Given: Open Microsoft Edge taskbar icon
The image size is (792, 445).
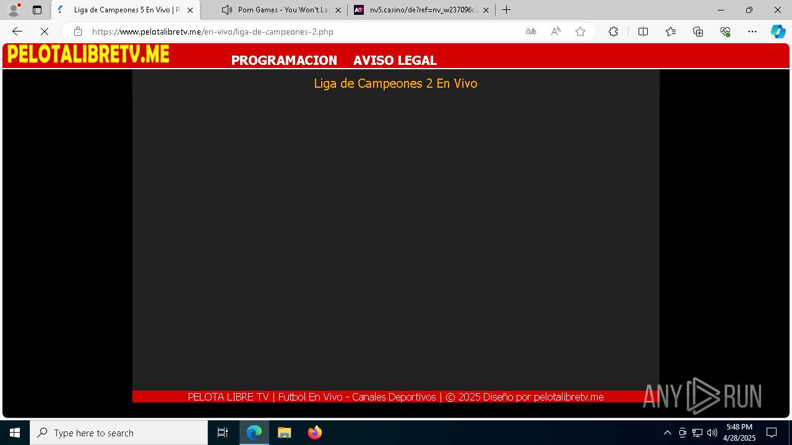Looking at the screenshot, I should pyautogui.click(x=254, y=433).
